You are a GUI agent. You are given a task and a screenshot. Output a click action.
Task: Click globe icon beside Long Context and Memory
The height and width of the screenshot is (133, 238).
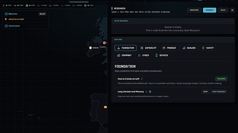(150, 92)
